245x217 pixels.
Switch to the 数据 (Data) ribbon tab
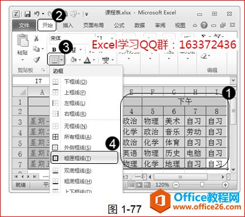[x=139, y=25]
